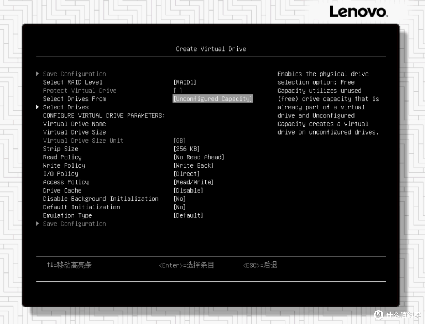Toggle the Protect Virtual Drive checkbox
Screen dimensions: 425x324
click(178, 91)
